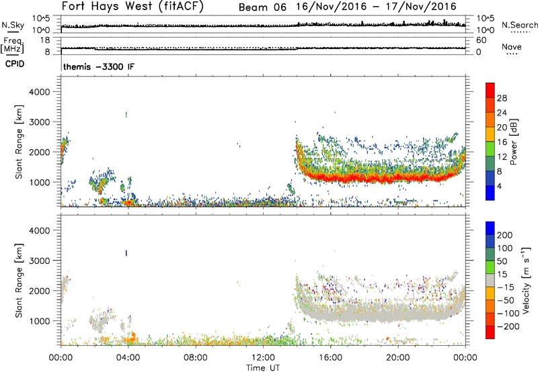Click the red bottom of velocity color bar
This screenshot has width=538, height=372.
pyautogui.click(x=490, y=332)
